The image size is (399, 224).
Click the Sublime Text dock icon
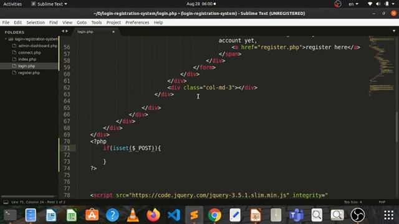point(194,215)
